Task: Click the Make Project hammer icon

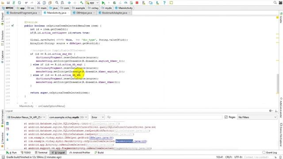Action: (81, 3)
